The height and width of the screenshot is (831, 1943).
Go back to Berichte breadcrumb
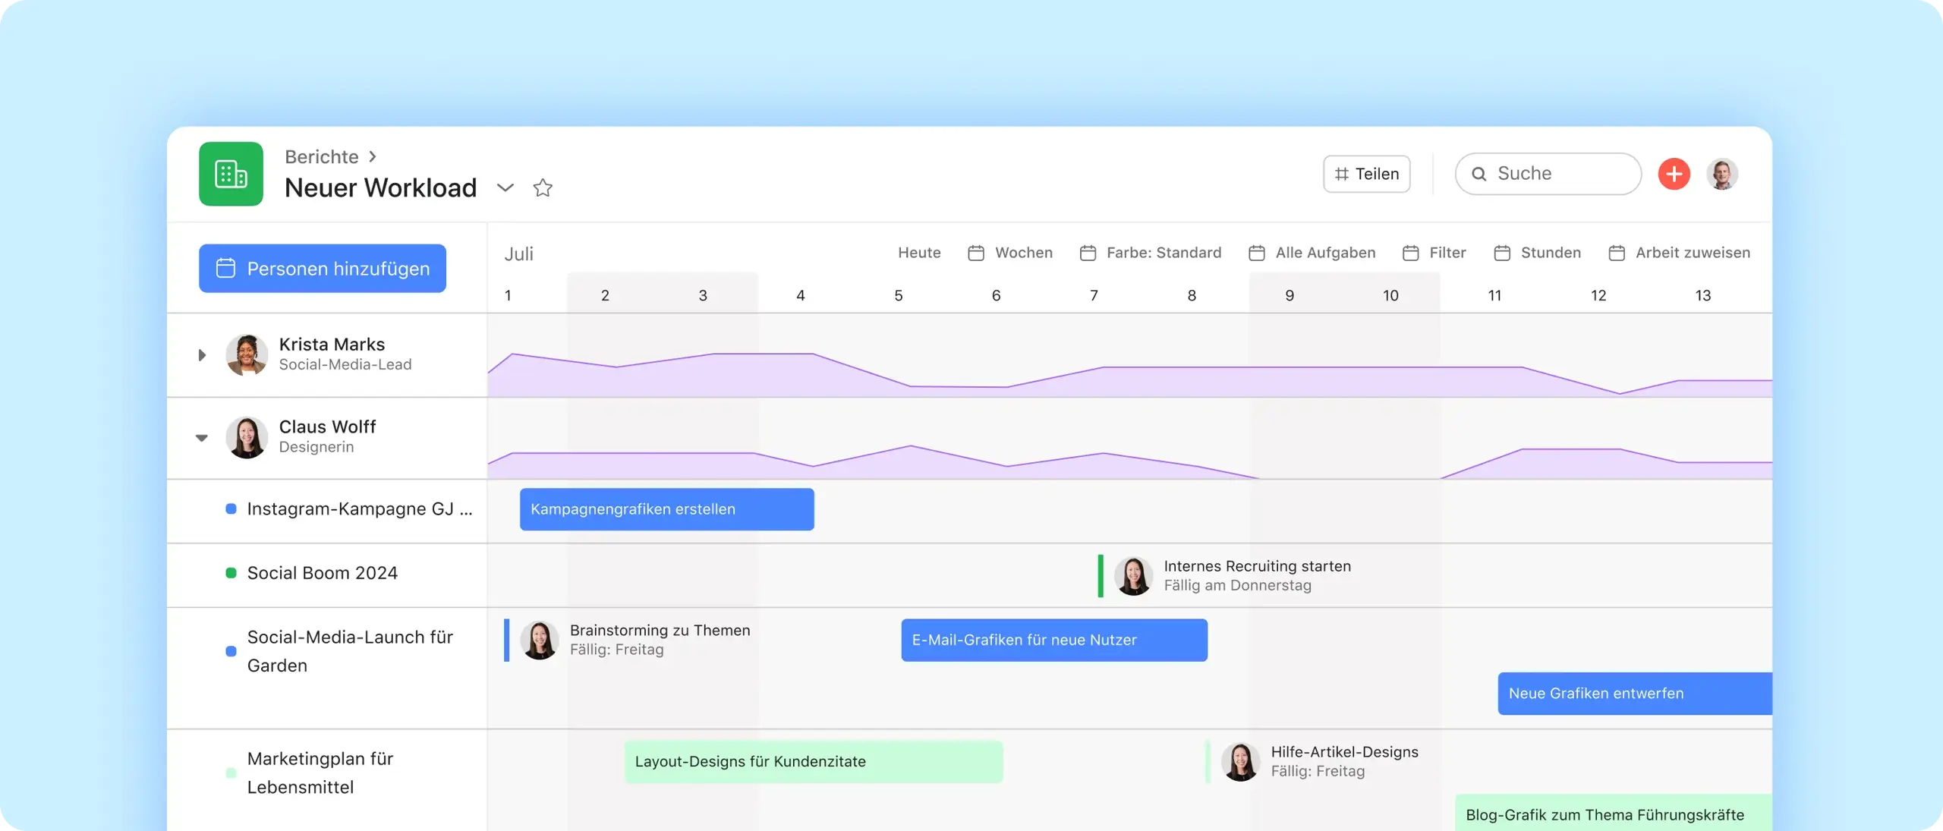pos(321,156)
